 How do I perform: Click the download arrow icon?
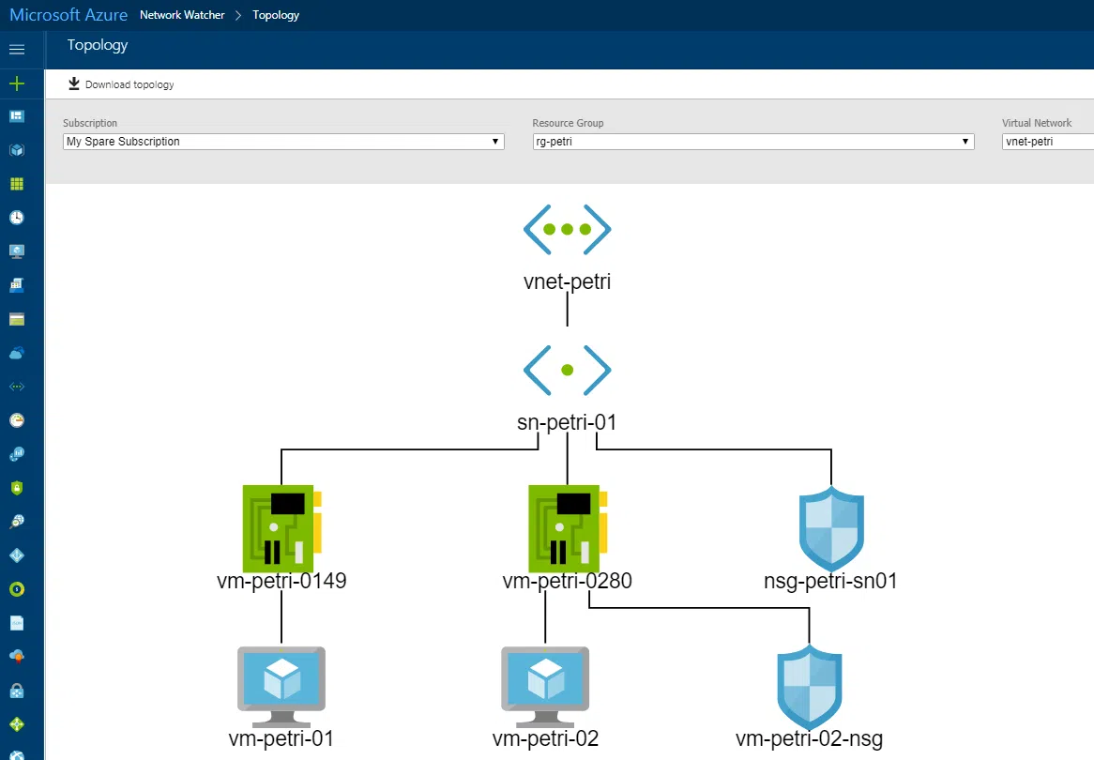click(74, 84)
